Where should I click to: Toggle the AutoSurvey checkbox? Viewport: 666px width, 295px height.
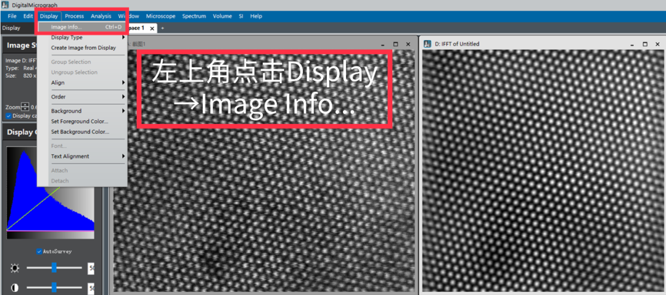[39, 251]
